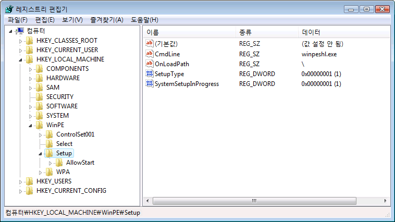
Task: Collapse the HKEY_LOCAL_MACHINE node
Action: pos(20,60)
